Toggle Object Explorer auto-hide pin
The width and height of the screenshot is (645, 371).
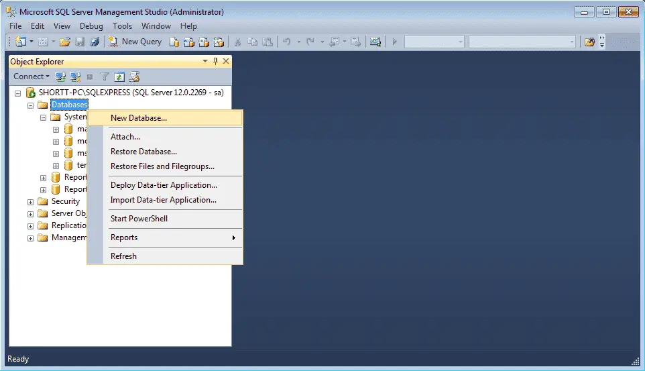(215, 61)
